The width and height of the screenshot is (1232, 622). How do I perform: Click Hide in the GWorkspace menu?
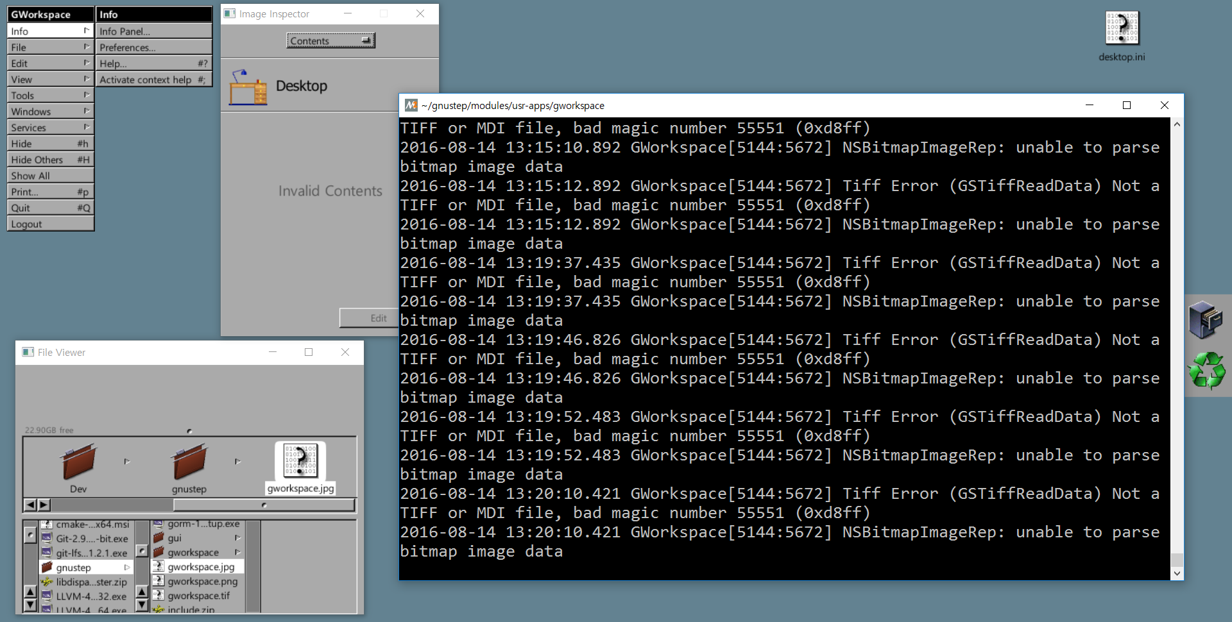pyautogui.click(x=51, y=144)
